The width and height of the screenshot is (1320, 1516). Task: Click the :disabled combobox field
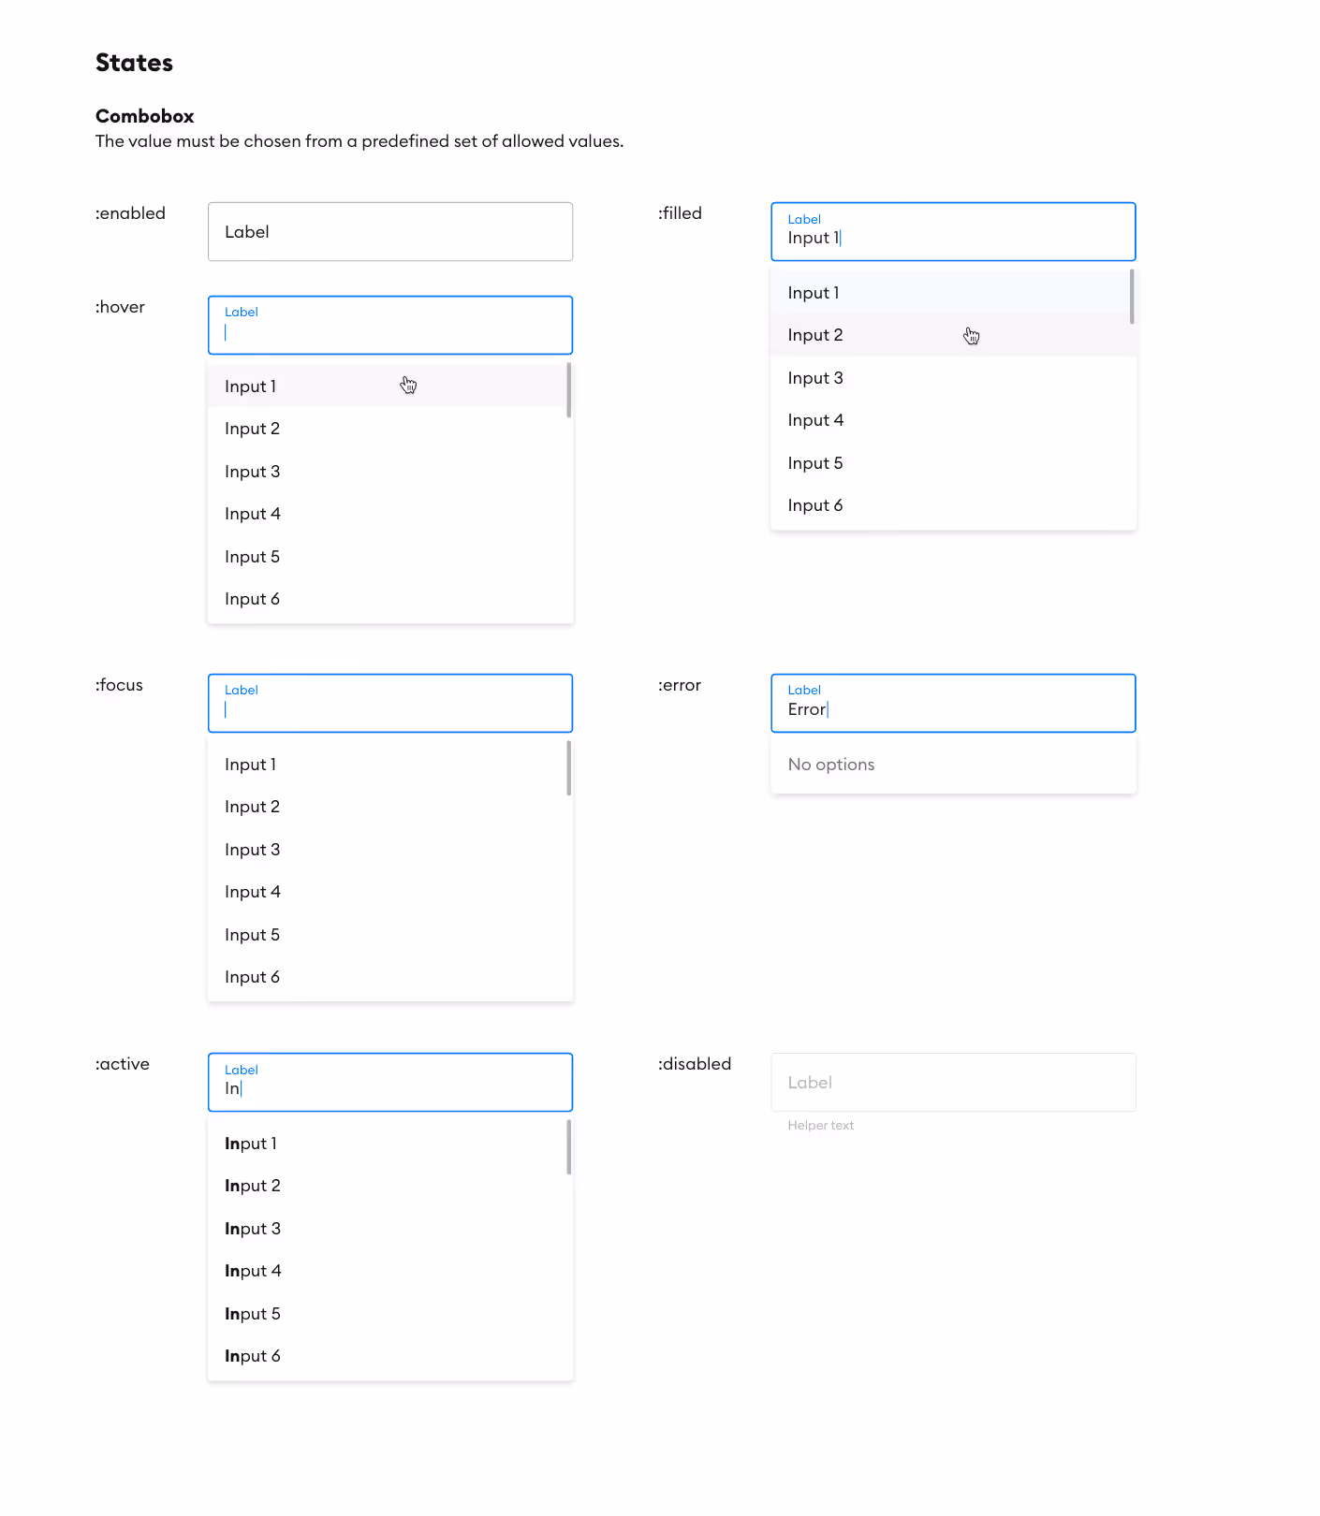(x=952, y=1082)
